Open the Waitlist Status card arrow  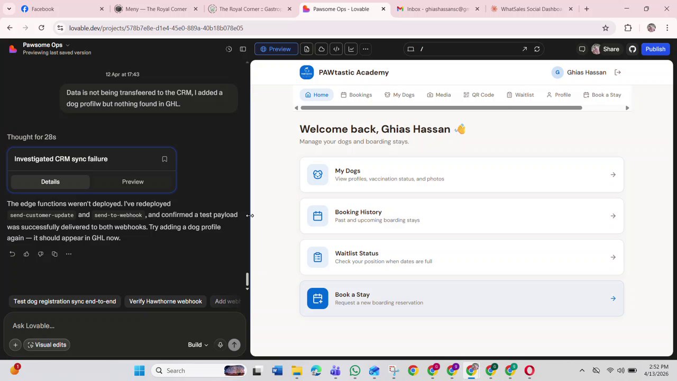(613, 257)
